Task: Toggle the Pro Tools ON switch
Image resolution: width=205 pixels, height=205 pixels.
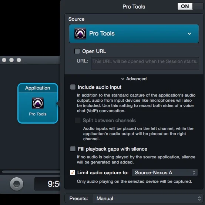Action: [190, 6]
